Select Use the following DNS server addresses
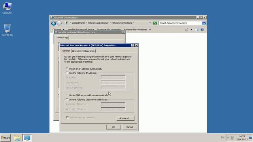253x142 pixels. point(87,100)
